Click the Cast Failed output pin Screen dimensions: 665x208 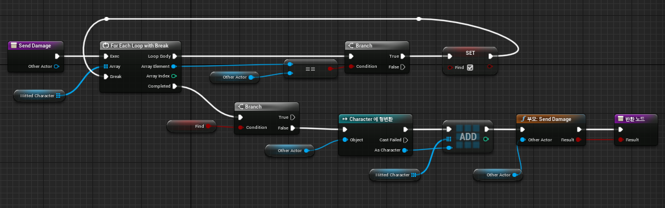pyautogui.click(x=406, y=140)
